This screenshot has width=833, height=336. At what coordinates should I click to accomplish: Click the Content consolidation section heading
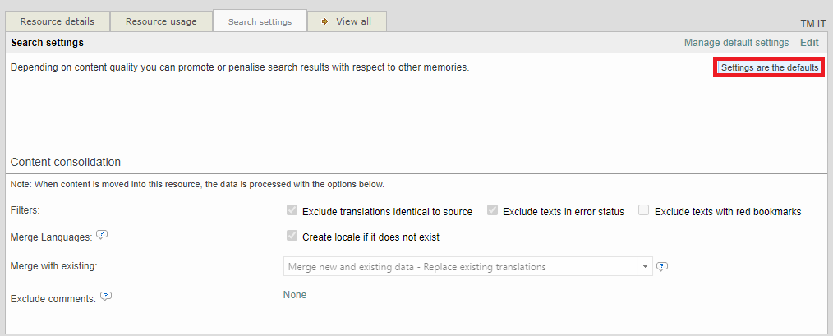65,162
